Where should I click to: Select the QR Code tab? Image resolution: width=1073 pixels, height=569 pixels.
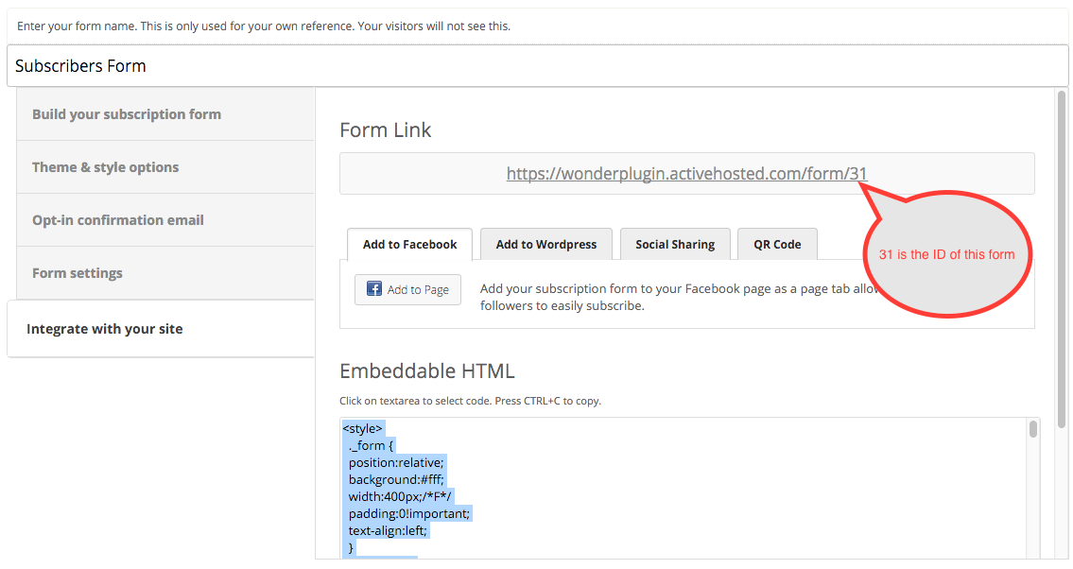point(776,244)
